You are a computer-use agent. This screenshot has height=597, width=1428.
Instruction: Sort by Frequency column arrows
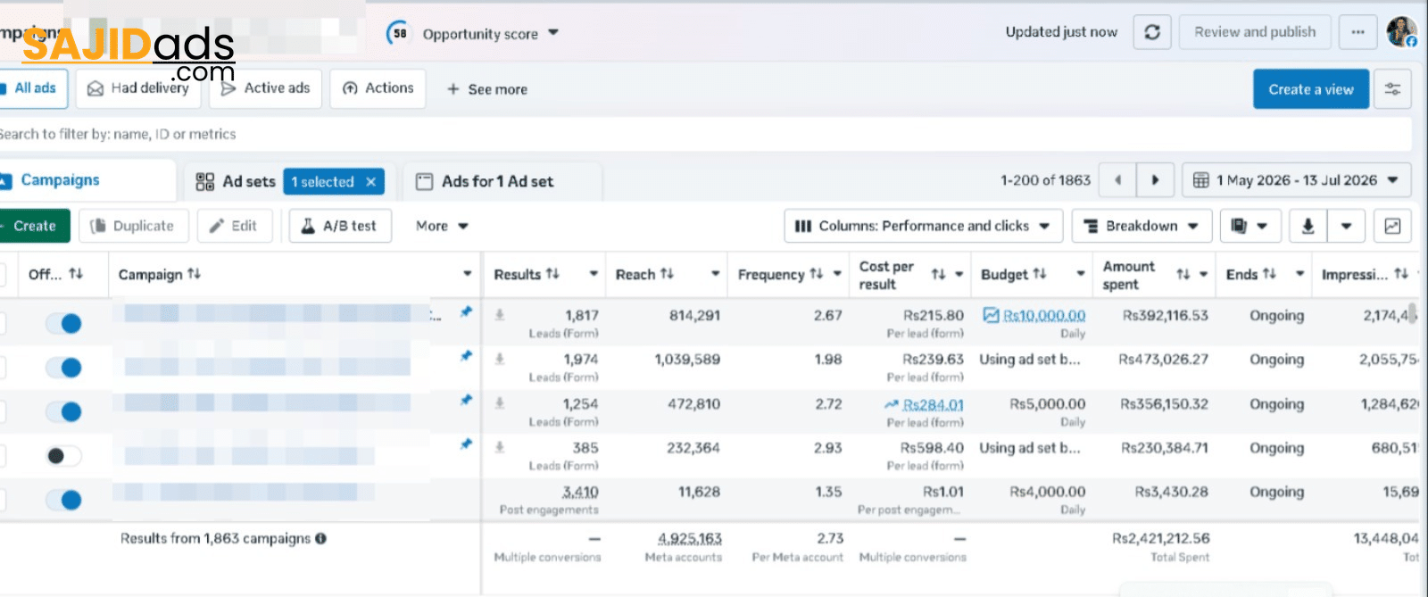pos(816,274)
